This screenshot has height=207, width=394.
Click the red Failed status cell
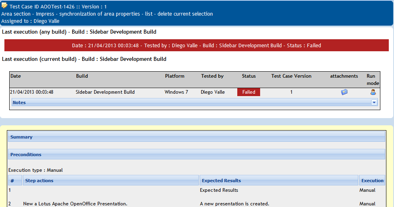(249, 92)
